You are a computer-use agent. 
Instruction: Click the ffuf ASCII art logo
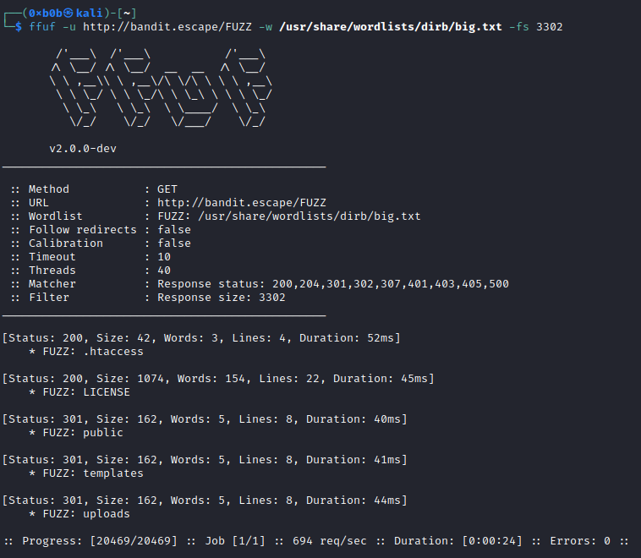click(x=161, y=88)
